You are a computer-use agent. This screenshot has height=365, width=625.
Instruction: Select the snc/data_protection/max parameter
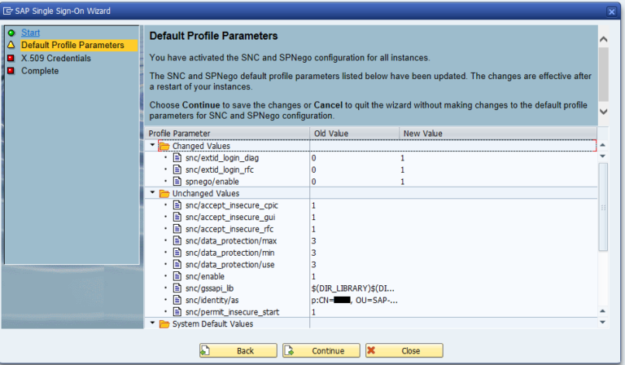(x=231, y=241)
